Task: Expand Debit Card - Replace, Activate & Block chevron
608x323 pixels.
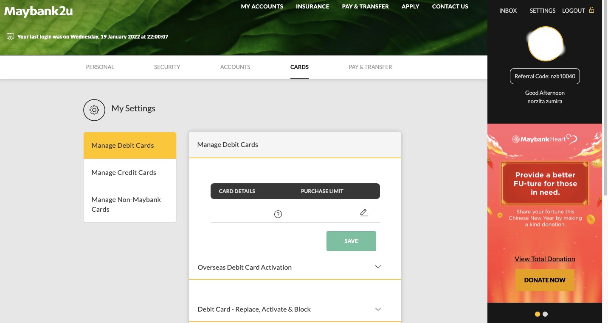Action: tap(378, 309)
